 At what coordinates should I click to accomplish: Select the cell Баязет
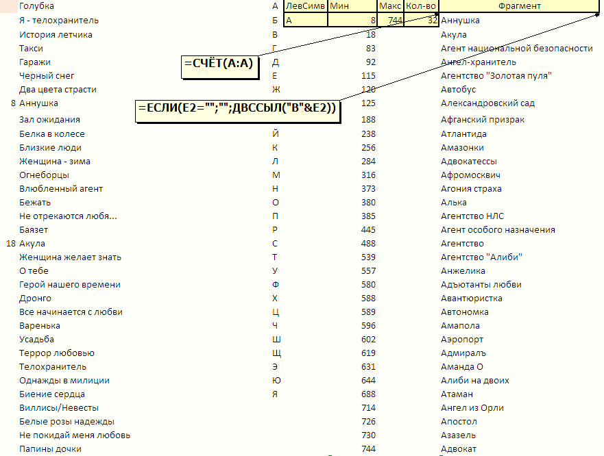click(x=34, y=230)
